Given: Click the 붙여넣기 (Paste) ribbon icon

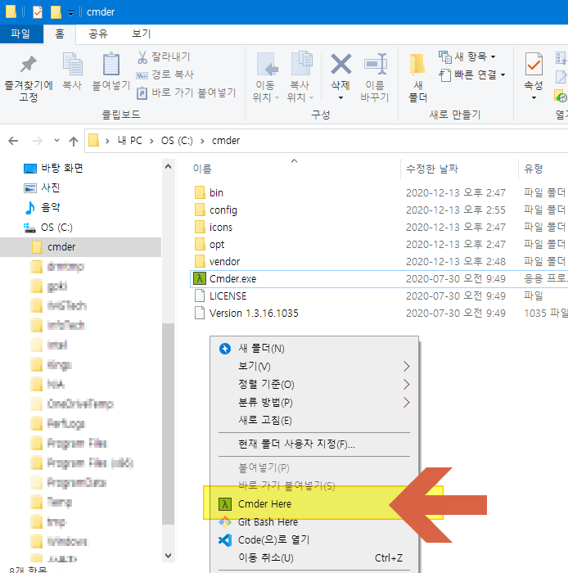Looking at the screenshot, I should pyautogui.click(x=110, y=72).
